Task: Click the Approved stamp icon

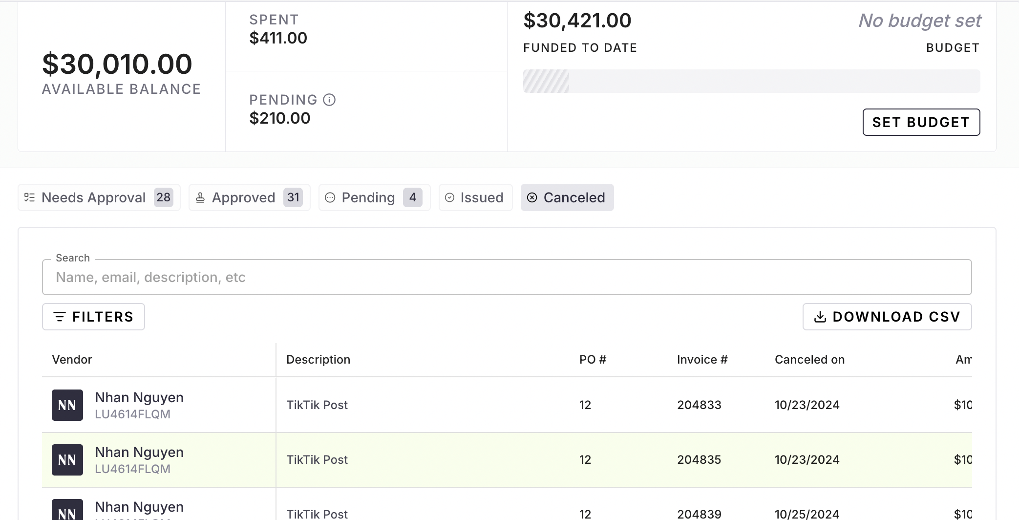Action: pyautogui.click(x=200, y=197)
